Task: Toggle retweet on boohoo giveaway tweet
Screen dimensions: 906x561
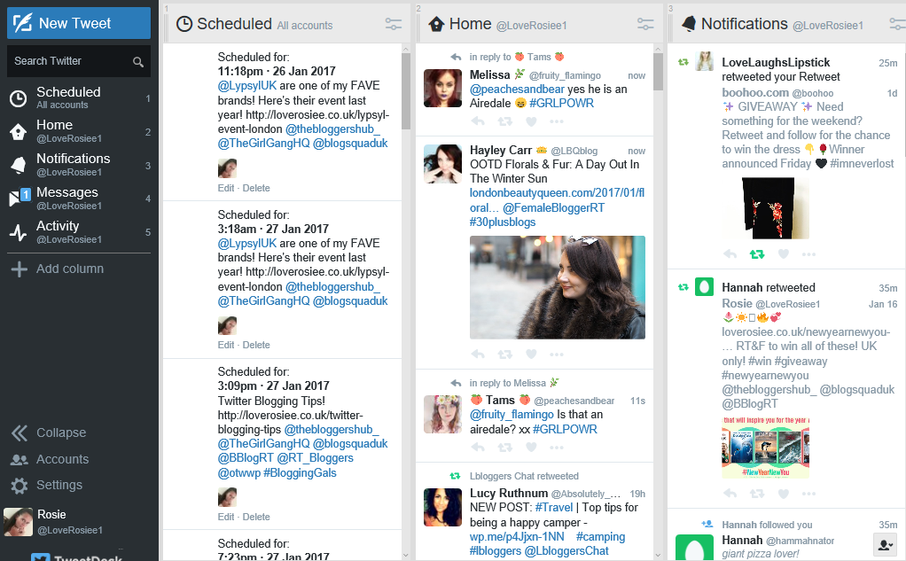Action: (x=756, y=254)
